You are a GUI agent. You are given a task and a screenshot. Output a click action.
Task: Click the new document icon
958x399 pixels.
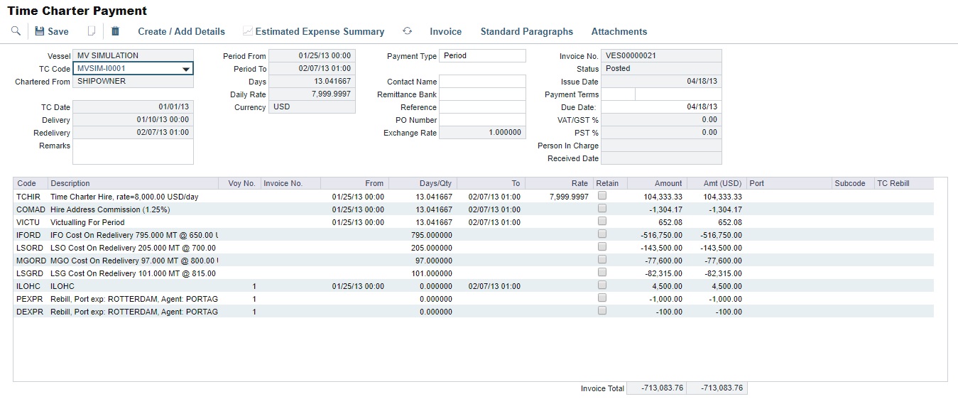[x=91, y=31]
